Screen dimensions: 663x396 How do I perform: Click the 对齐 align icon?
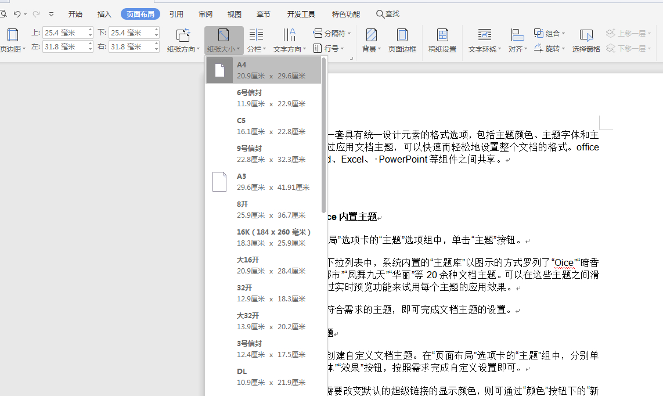pyautogui.click(x=517, y=35)
